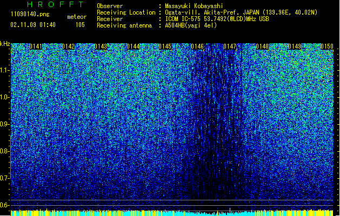Click the Receiving antenna field label
Viewport: 340px width, 216px height.
(124, 25)
